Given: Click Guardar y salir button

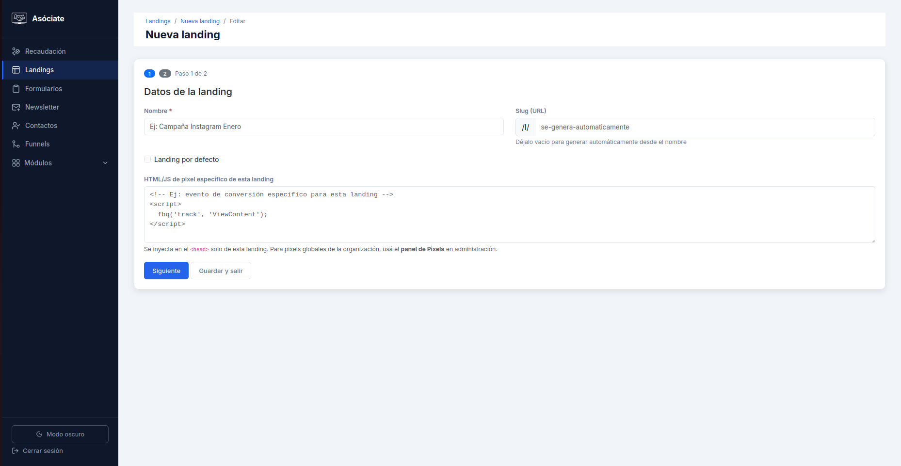Looking at the screenshot, I should [x=221, y=271].
